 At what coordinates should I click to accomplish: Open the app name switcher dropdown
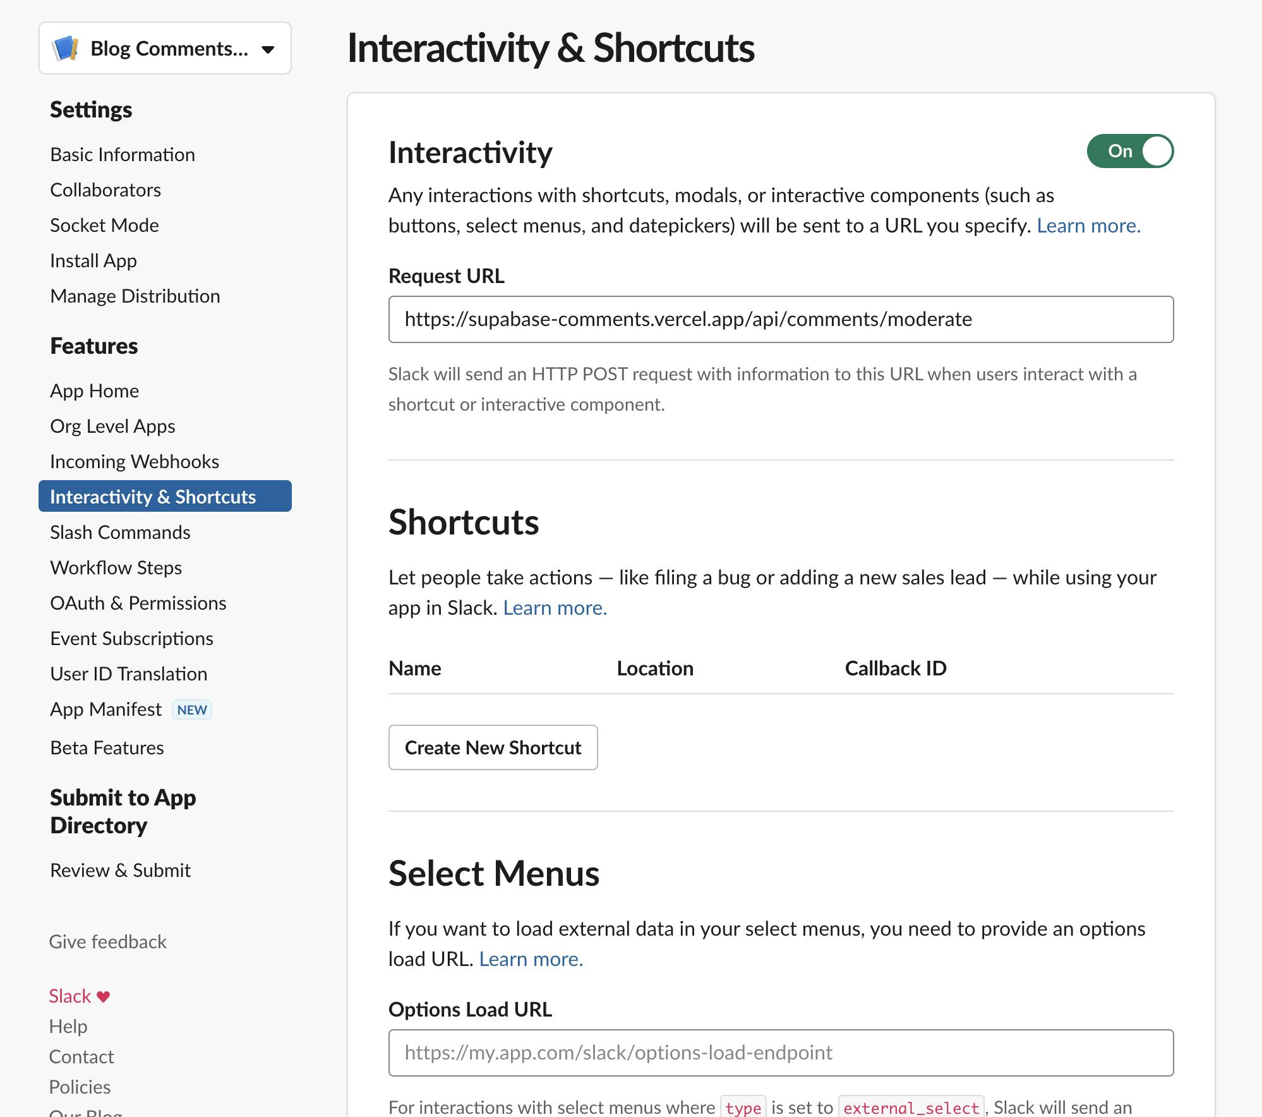268,48
